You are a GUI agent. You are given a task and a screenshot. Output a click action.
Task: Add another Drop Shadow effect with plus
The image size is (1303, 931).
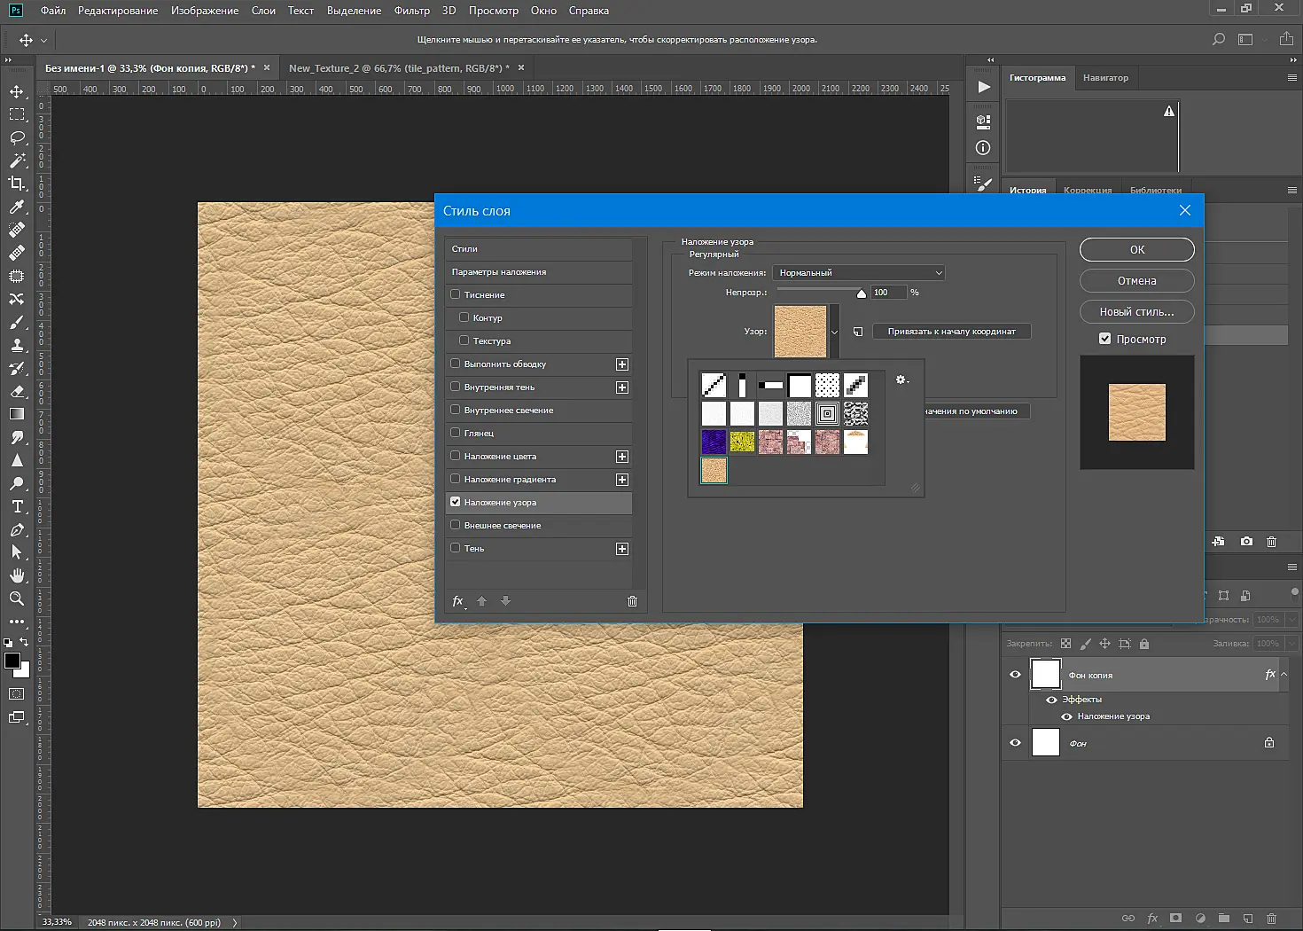tap(622, 549)
